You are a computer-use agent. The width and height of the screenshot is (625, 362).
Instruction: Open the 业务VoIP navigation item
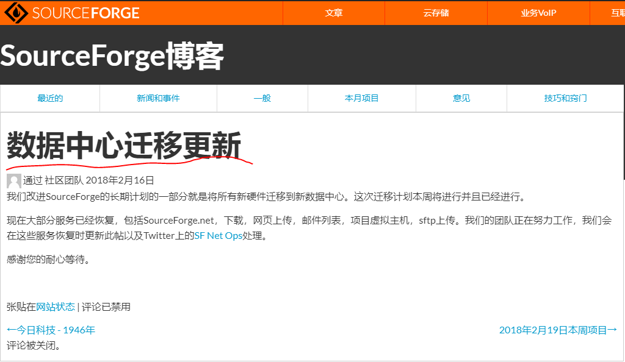pyautogui.click(x=537, y=12)
